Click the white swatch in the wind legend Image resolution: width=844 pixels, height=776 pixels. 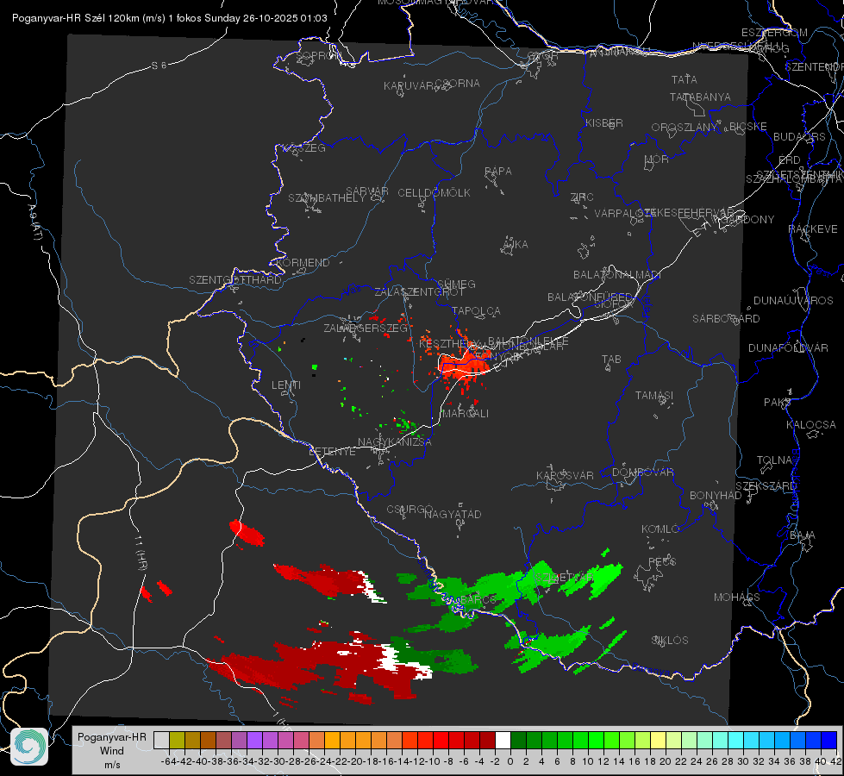503,740
